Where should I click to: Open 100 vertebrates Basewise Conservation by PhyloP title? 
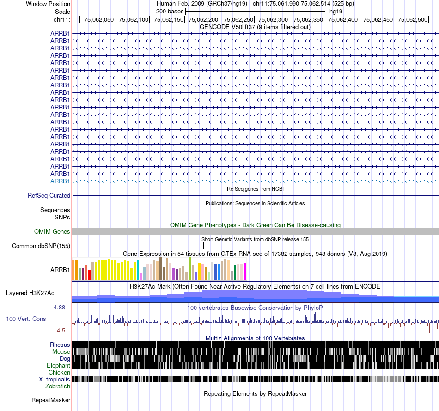coord(255,308)
